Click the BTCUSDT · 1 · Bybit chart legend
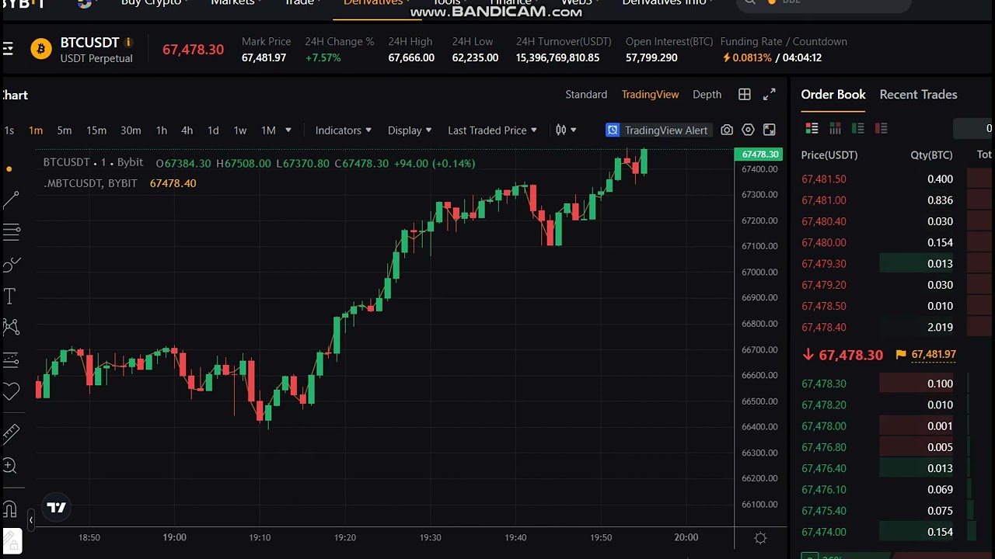Image resolution: width=995 pixels, height=559 pixels. [x=93, y=163]
